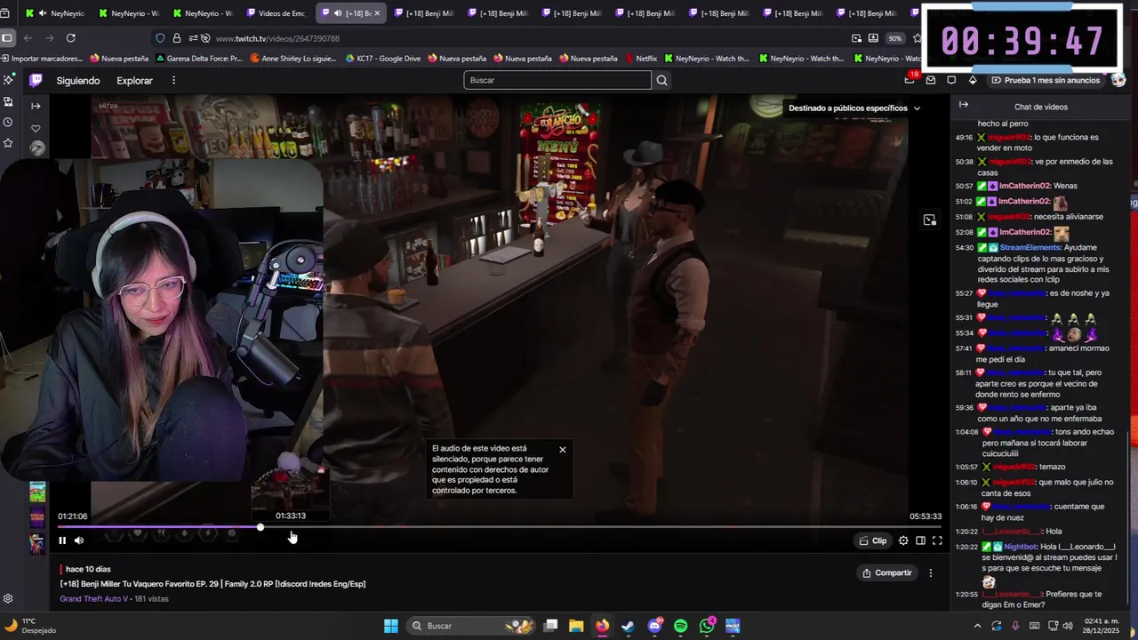Click the tracking protection shield icon

click(160, 38)
